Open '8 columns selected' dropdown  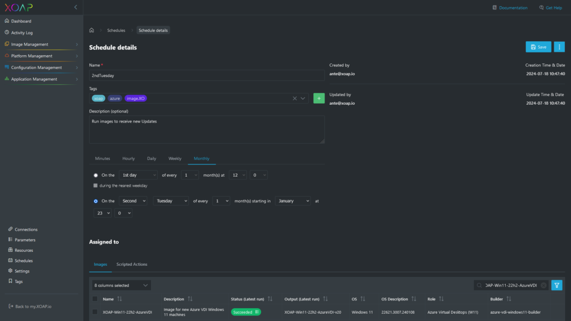121,285
